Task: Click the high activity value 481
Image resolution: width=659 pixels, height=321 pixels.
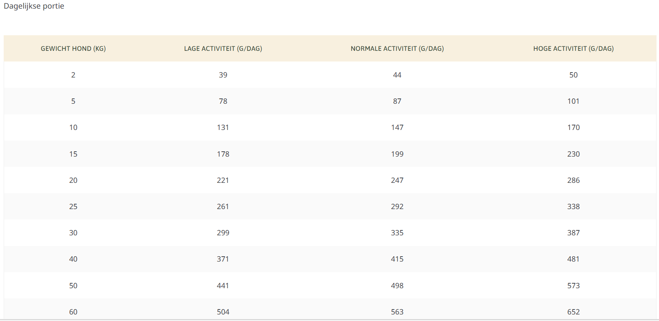Action: (x=573, y=259)
